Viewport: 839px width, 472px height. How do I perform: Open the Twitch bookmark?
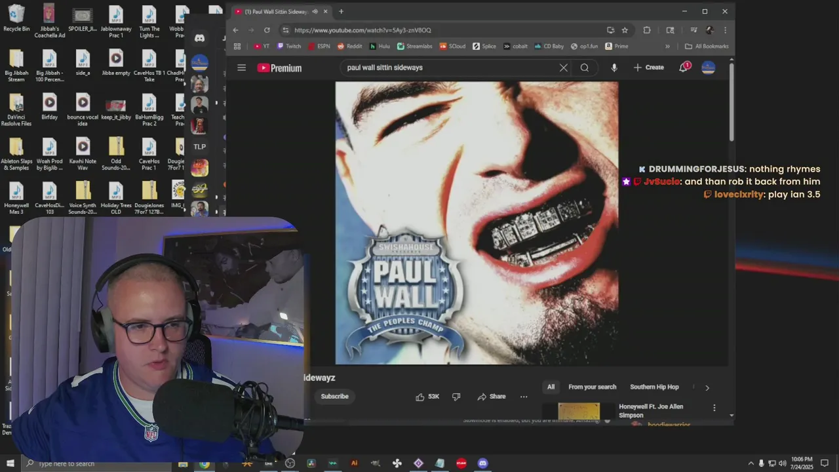click(289, 47)
